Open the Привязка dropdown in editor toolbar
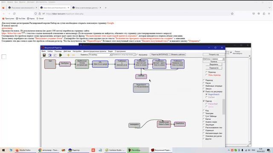Viewport: 273px width, 153px height. click(x=100, y=55)
